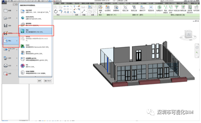Expand the Print submenu arrow
This screenshot has width=201, height=123.
coord(17,66)
